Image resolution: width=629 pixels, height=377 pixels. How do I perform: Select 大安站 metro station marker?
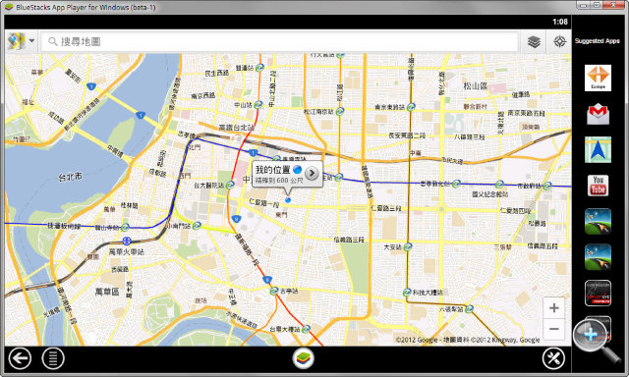(408, 246)
